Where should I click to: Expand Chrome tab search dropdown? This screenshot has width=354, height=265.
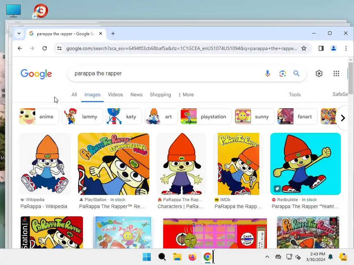coord(19,33)
